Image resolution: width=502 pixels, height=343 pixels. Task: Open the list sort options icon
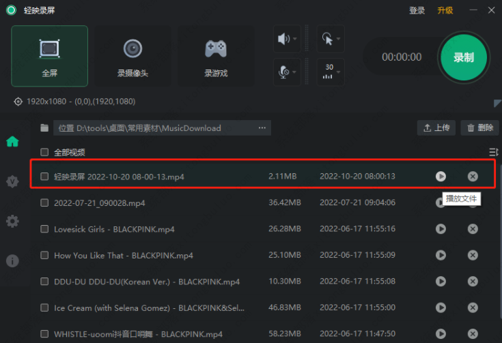tap(494, 152)
